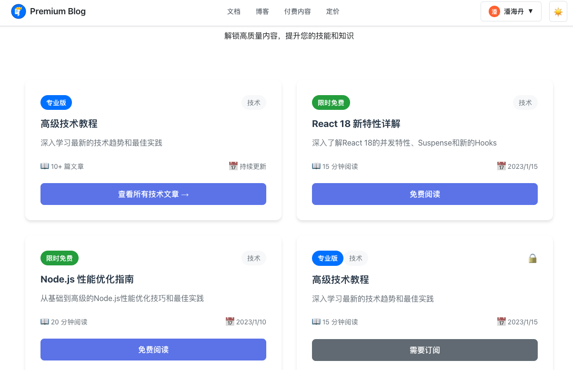
Task: Select 付费内容 in the top navigation
Action: pos(297,11)
